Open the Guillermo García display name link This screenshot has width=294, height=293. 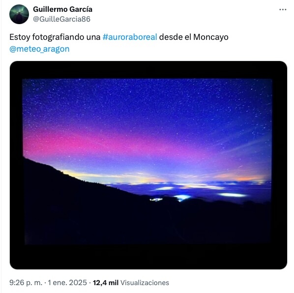point(62,9)
